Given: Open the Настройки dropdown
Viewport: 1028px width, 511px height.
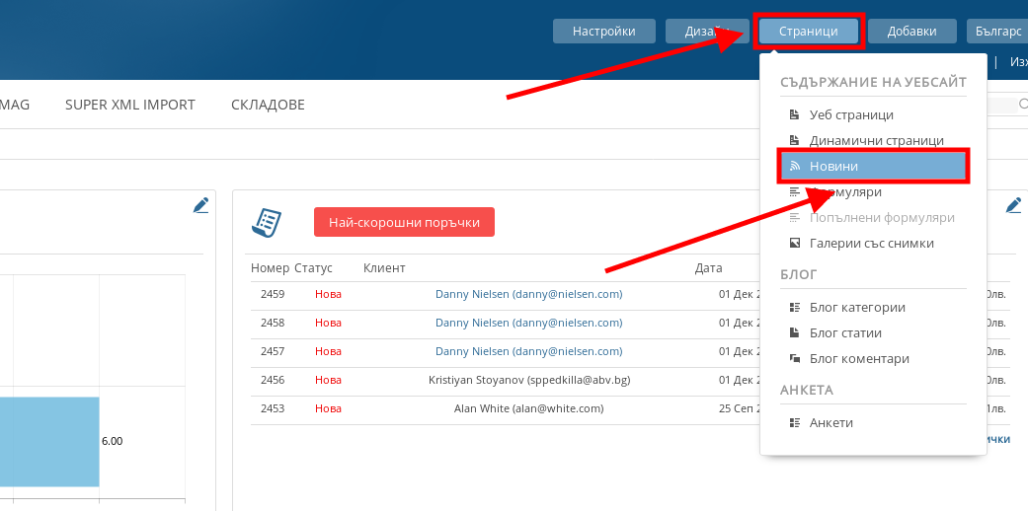Looking at the screenshot, I should click(x=603, y=32).
